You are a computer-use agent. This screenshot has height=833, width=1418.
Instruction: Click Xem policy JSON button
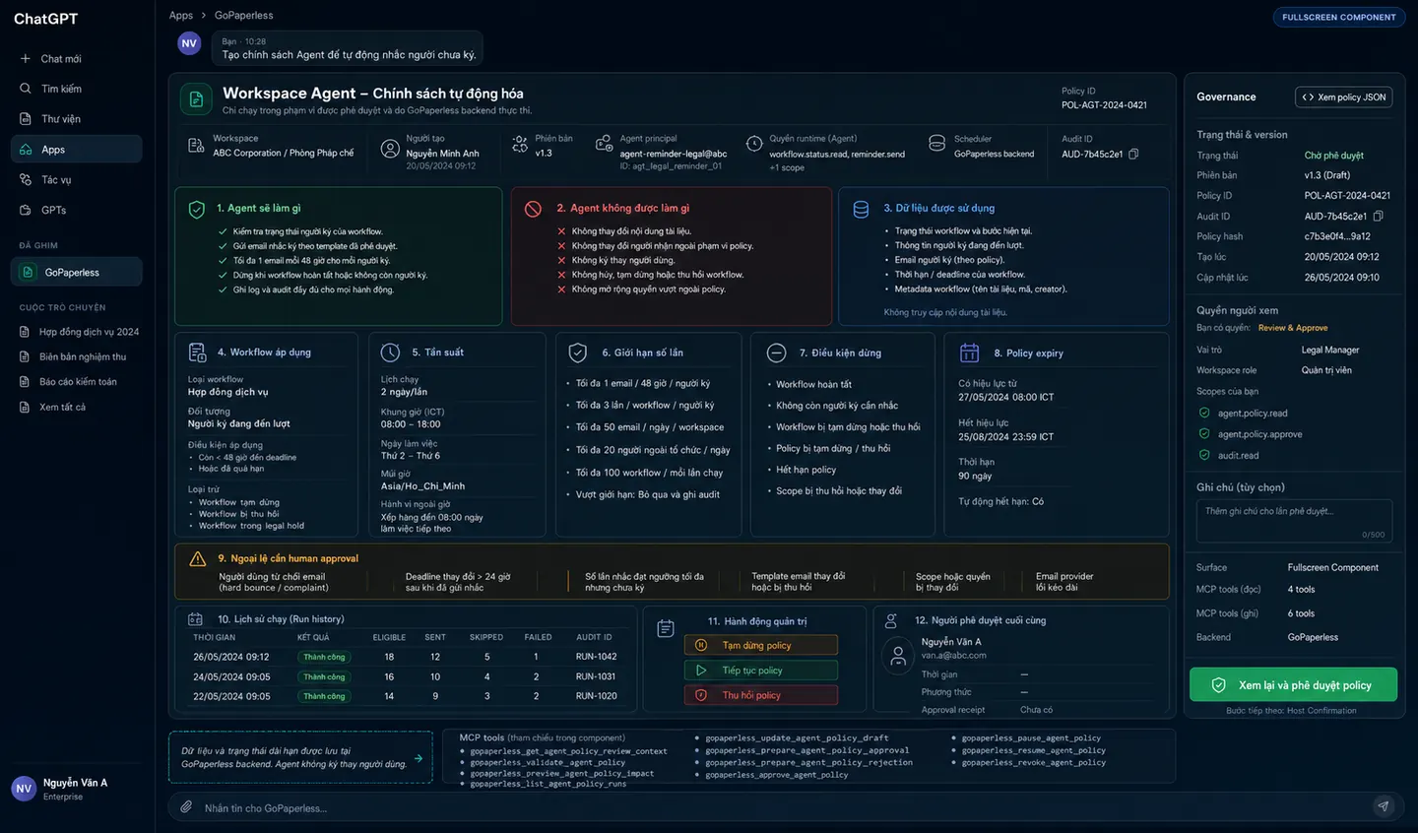coord(1343,96)
